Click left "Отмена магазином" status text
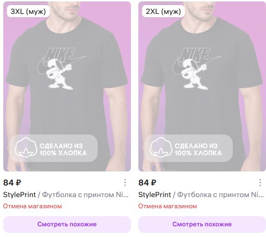Image resolution: width=266 pixels, height=237 pixels. pos(32,206)
